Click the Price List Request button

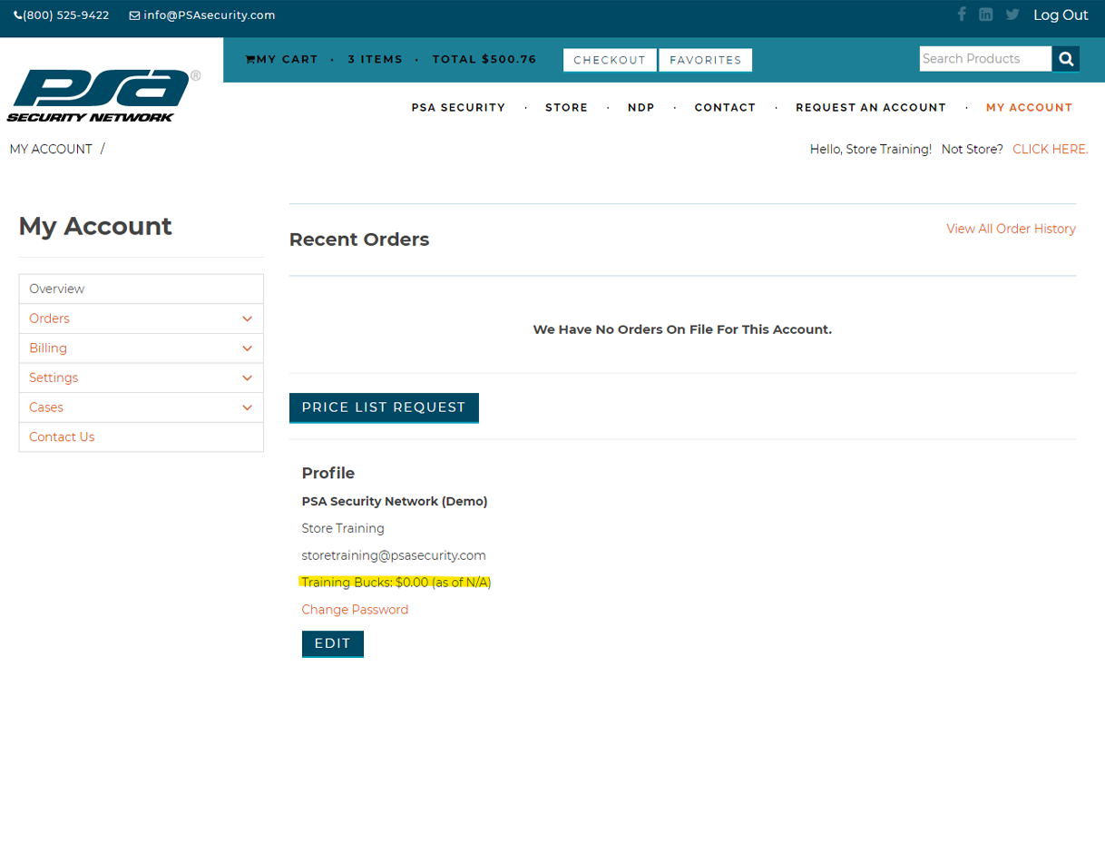pyautogui.click(x=384, y=407)
